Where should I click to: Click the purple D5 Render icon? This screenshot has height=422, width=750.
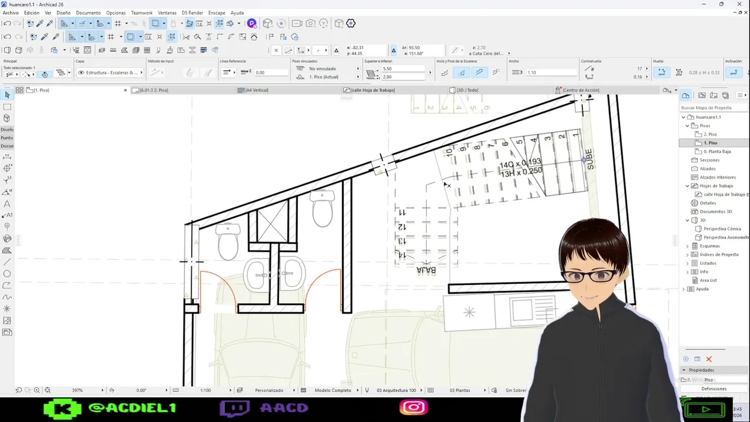click(x=251, y=23)
